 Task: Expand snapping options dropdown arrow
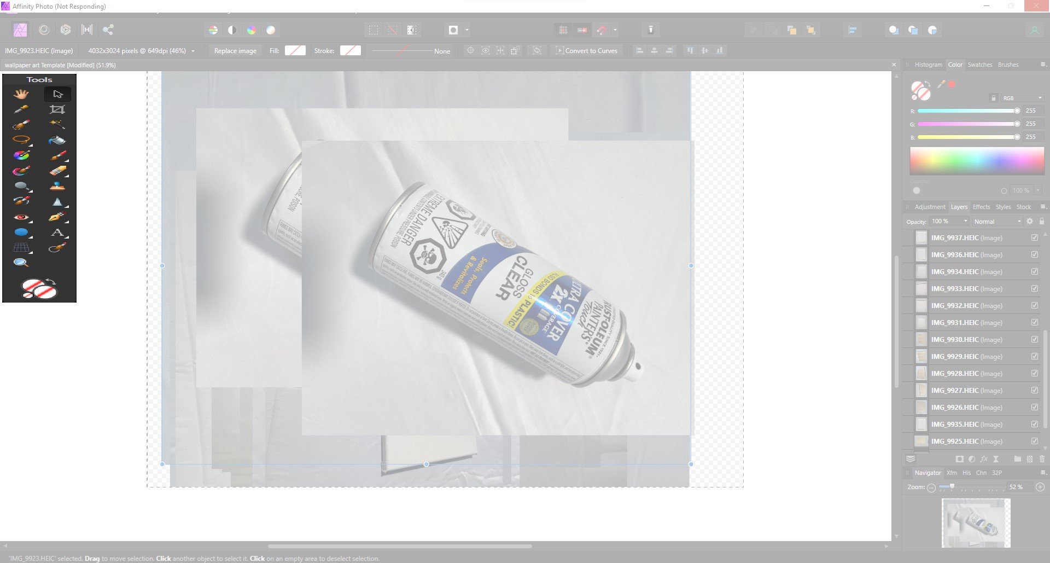pos(615,30)
